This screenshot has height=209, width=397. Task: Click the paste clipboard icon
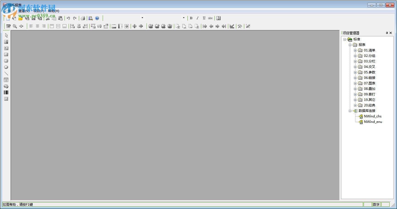click(60, 18)
